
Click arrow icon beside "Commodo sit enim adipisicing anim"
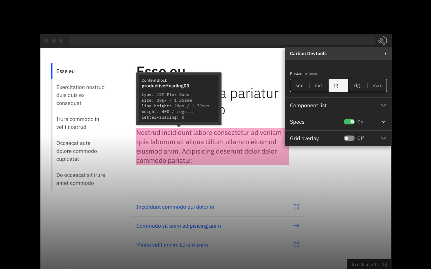(x=296, y=226)
